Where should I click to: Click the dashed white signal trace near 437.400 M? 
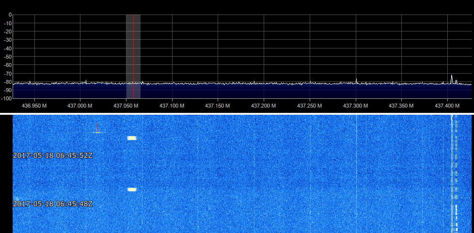(456, 174)
